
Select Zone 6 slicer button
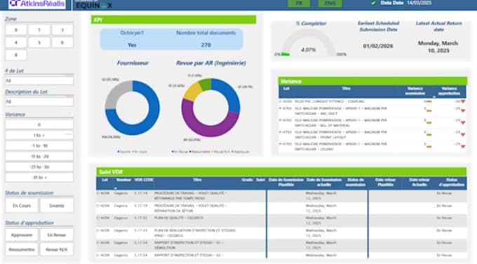(x=62, y=43)
